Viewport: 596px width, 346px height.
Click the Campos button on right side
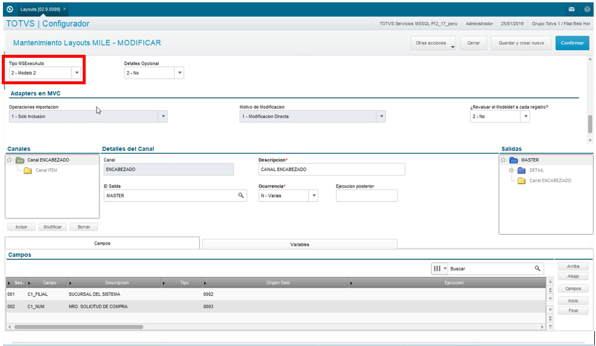[x=573, y=289]
